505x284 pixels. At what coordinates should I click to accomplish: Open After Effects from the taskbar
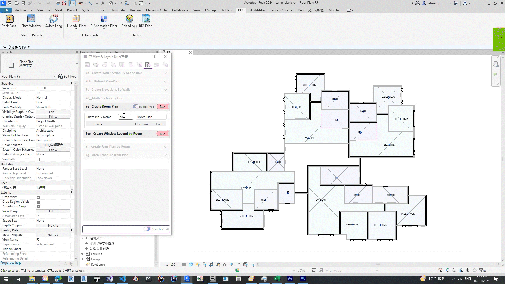290,279
